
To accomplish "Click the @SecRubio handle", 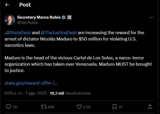I will [28, 23].
